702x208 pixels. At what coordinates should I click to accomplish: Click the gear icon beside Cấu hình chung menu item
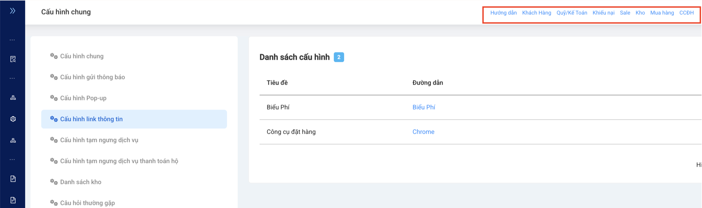point(54,56)
